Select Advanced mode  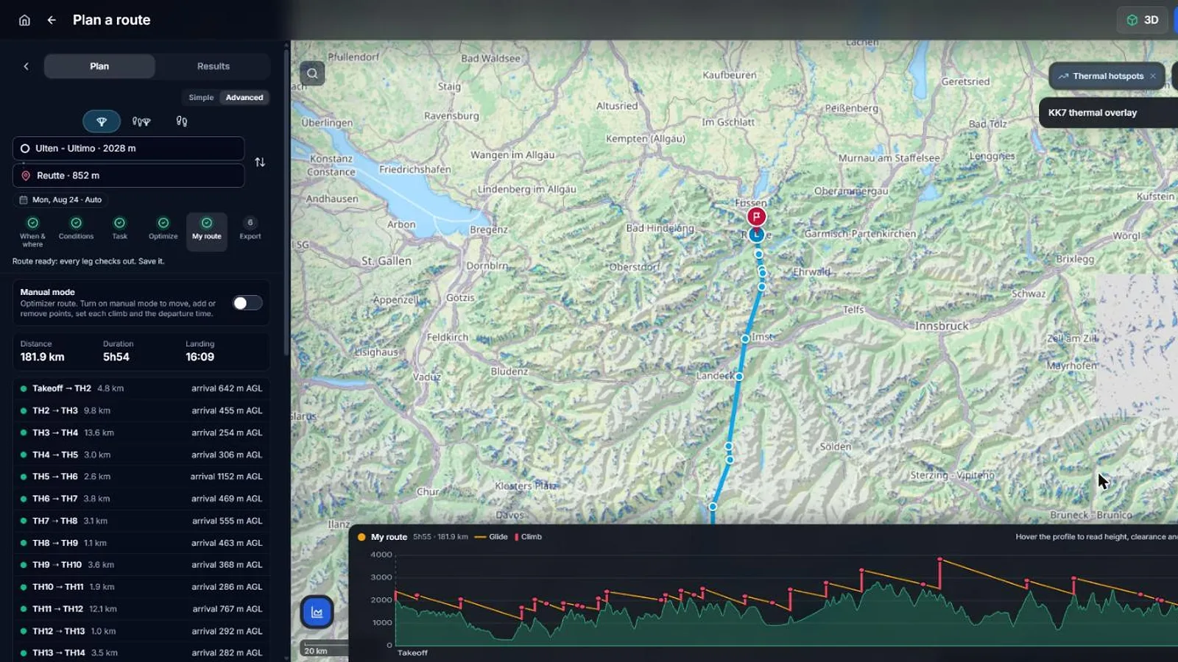click(x=244, y=97)
